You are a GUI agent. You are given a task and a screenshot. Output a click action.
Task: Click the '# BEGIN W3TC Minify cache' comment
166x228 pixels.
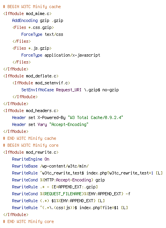coord(32,7)
